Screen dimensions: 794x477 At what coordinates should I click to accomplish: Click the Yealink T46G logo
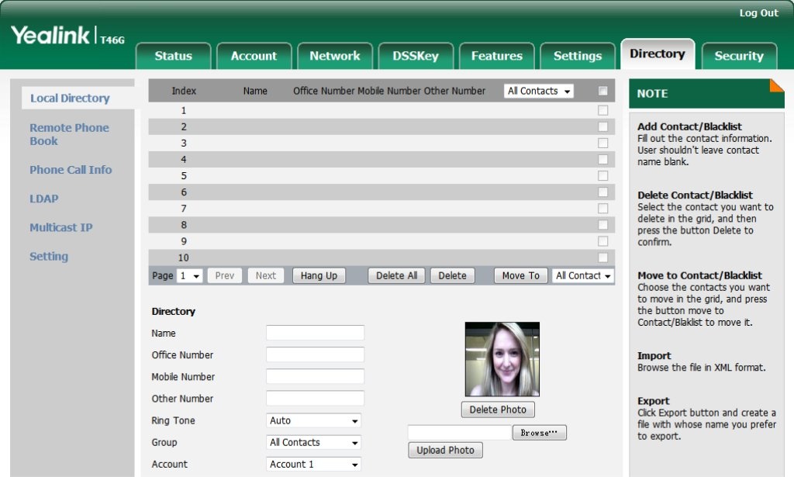[x=67, y=36]
